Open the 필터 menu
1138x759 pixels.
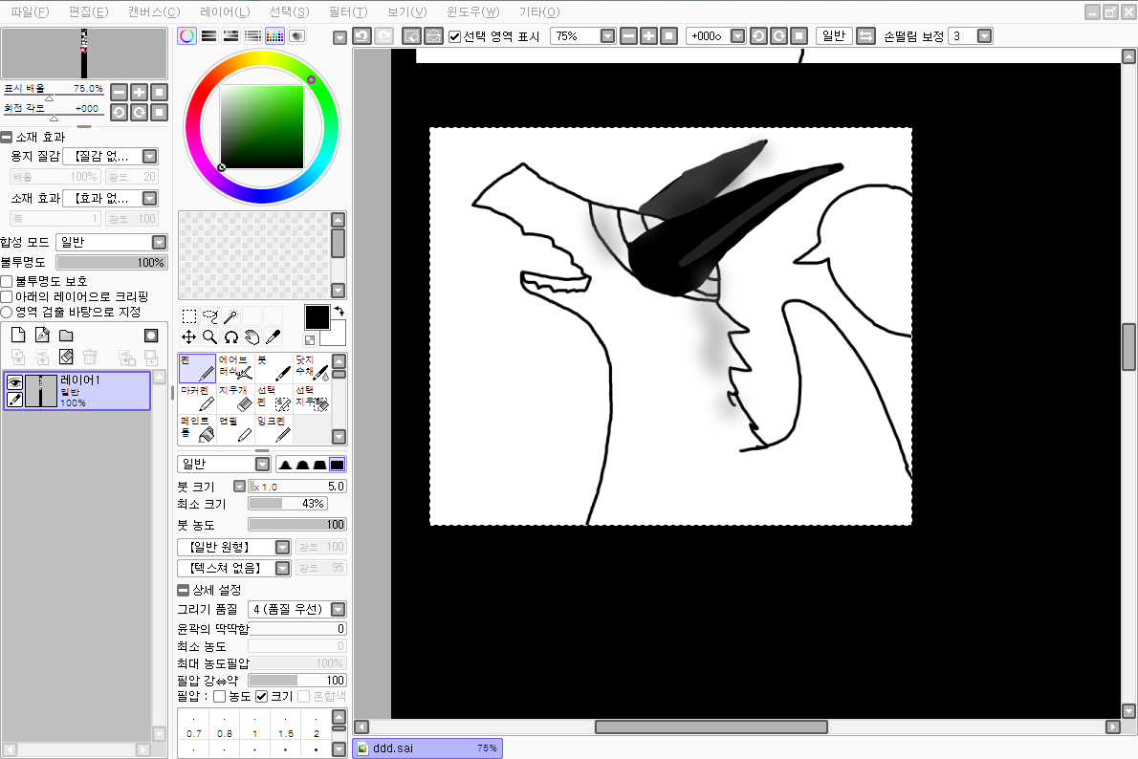(346, 11)
